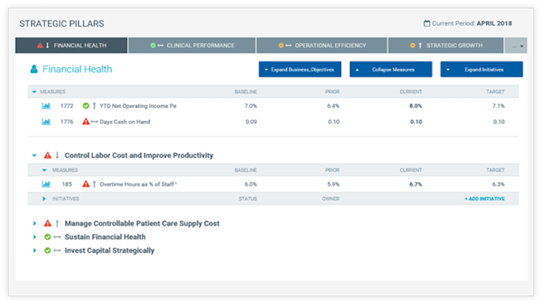Open chart for measure 185
Screen dimensions: 542x304
(46, 184)
